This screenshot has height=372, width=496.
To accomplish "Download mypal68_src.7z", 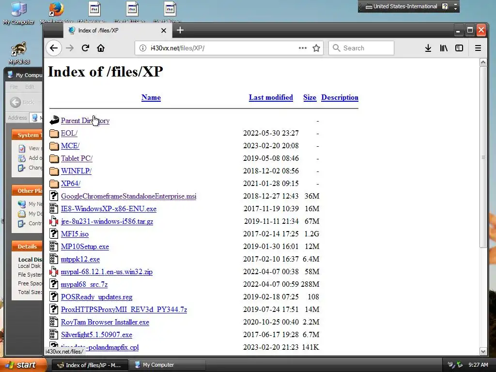I will [84, 284].
